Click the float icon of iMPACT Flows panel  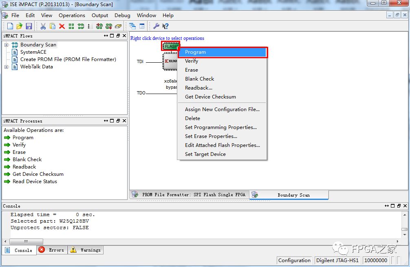point(118,36)
